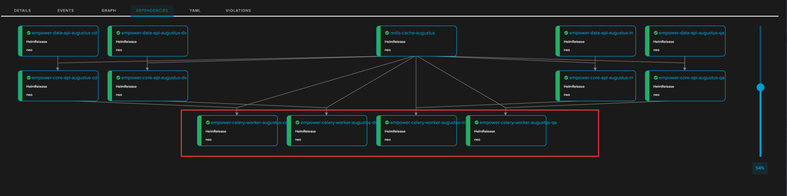787x196 pixels.
Task: Open empower-celery-worker-augustus-qa release link
Action: (518, 123)
